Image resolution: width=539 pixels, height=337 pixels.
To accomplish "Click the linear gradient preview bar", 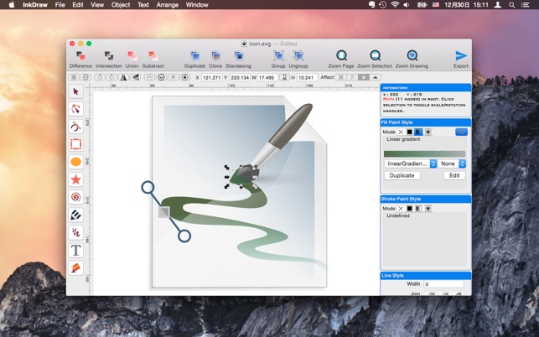I will click(424, 153).
